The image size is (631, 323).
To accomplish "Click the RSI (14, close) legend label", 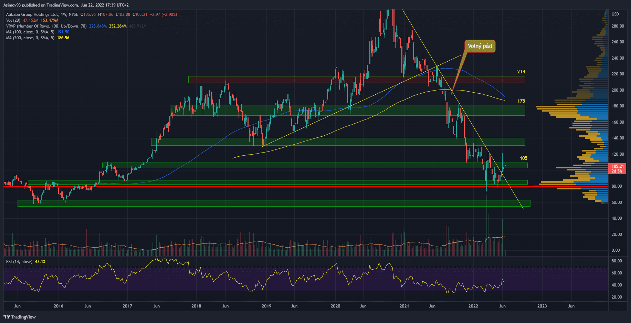I will pyautogui.click(x=19, y=262).
